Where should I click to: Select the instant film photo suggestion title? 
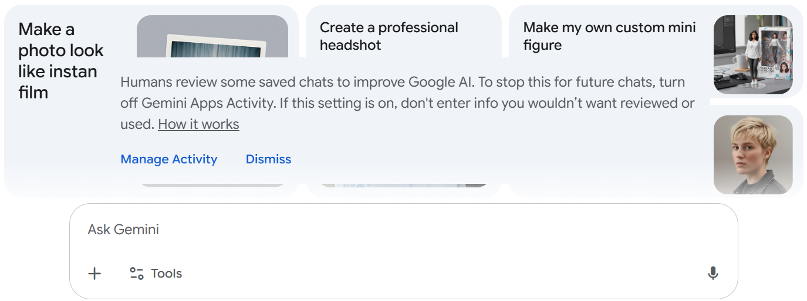point(60,61)
